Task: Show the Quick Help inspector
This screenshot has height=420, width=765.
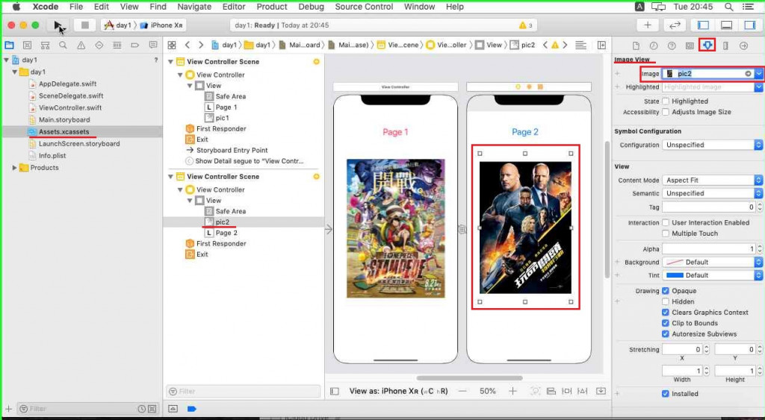Action: 672,46
